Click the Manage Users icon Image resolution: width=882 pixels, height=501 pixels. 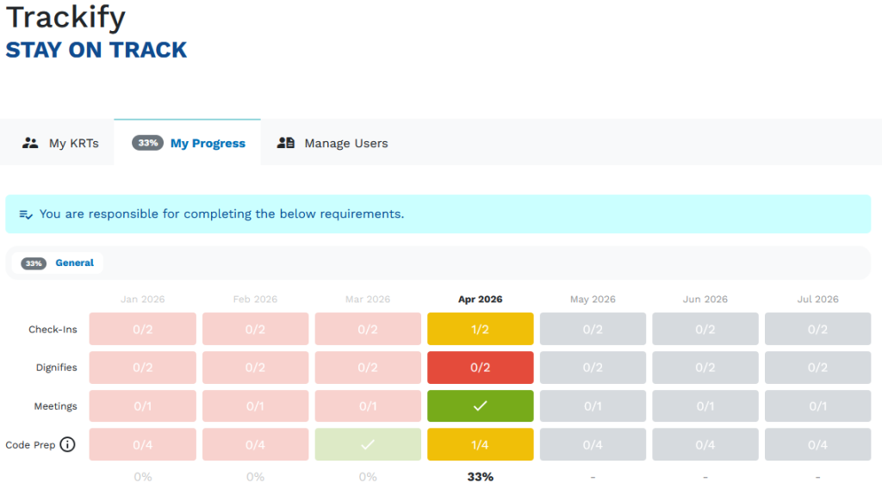pos(286,143)
